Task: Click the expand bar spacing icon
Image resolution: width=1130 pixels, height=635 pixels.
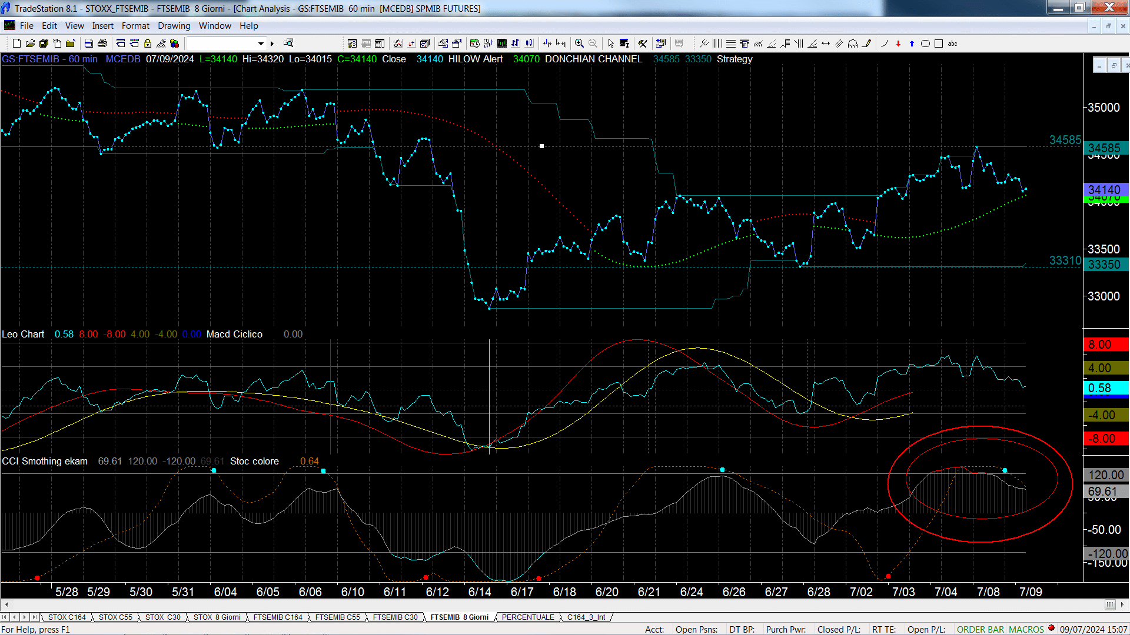Action: (561, 43)
